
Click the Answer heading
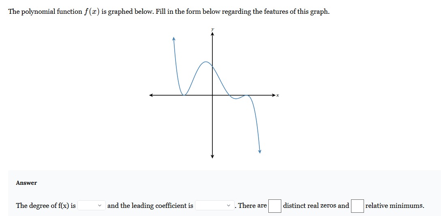tap(26, 183)
